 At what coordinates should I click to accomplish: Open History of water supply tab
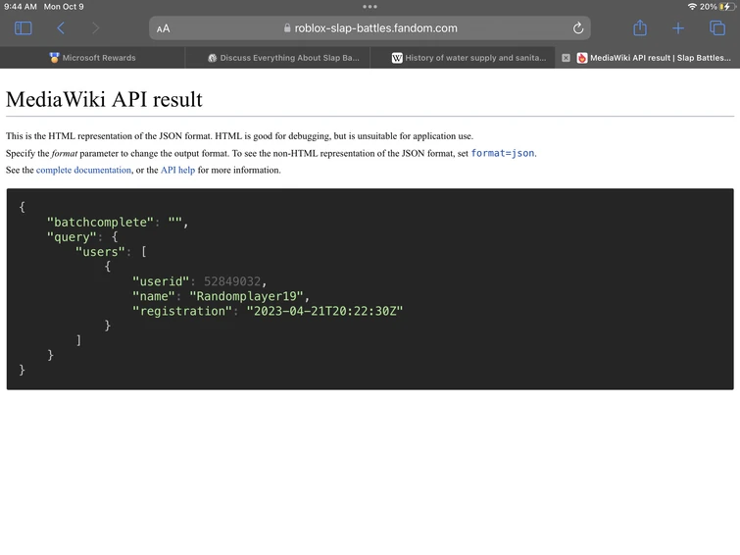pyautogui.click(x=469, y=58)
